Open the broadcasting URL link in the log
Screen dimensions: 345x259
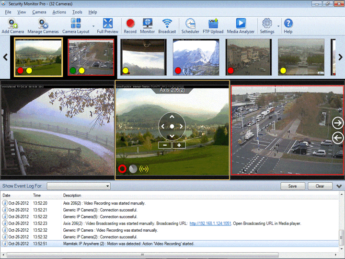point(210,224)
